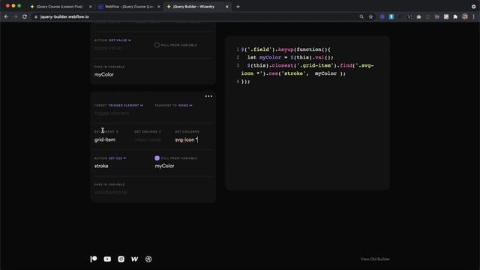Disable Pull From Variable in Set CSS card
Viewport: 480px width, 270px height.
click(x=157, y=158)
